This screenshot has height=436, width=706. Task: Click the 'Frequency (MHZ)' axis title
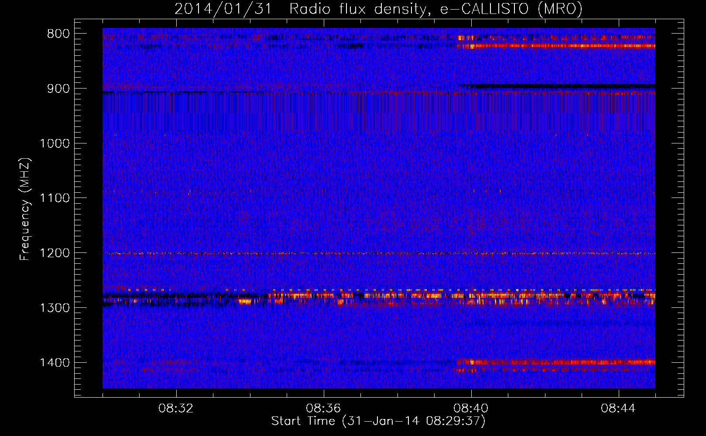tap(25, 209)
